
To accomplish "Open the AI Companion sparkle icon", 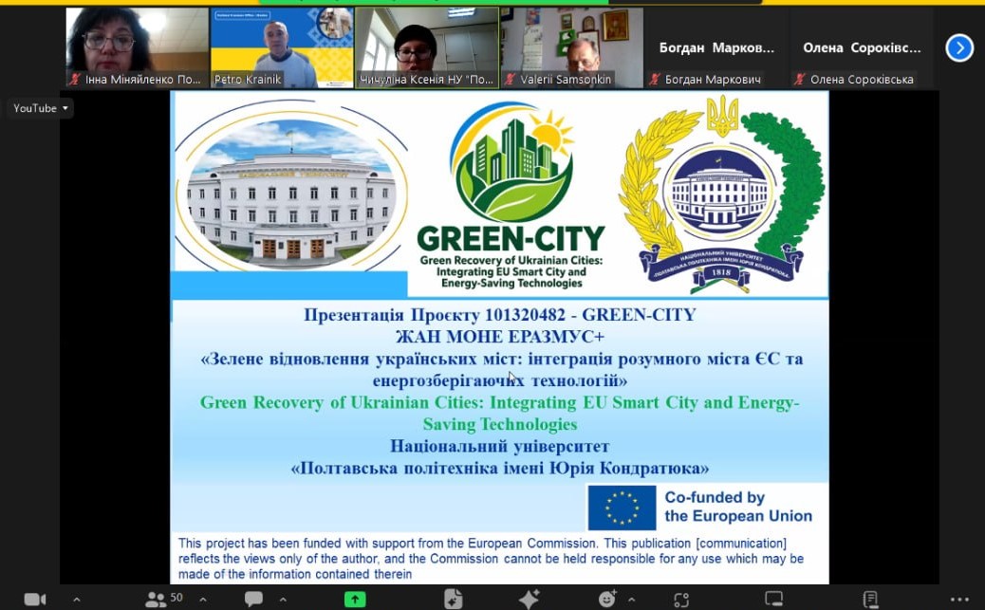I will click(x=529, y=599).
